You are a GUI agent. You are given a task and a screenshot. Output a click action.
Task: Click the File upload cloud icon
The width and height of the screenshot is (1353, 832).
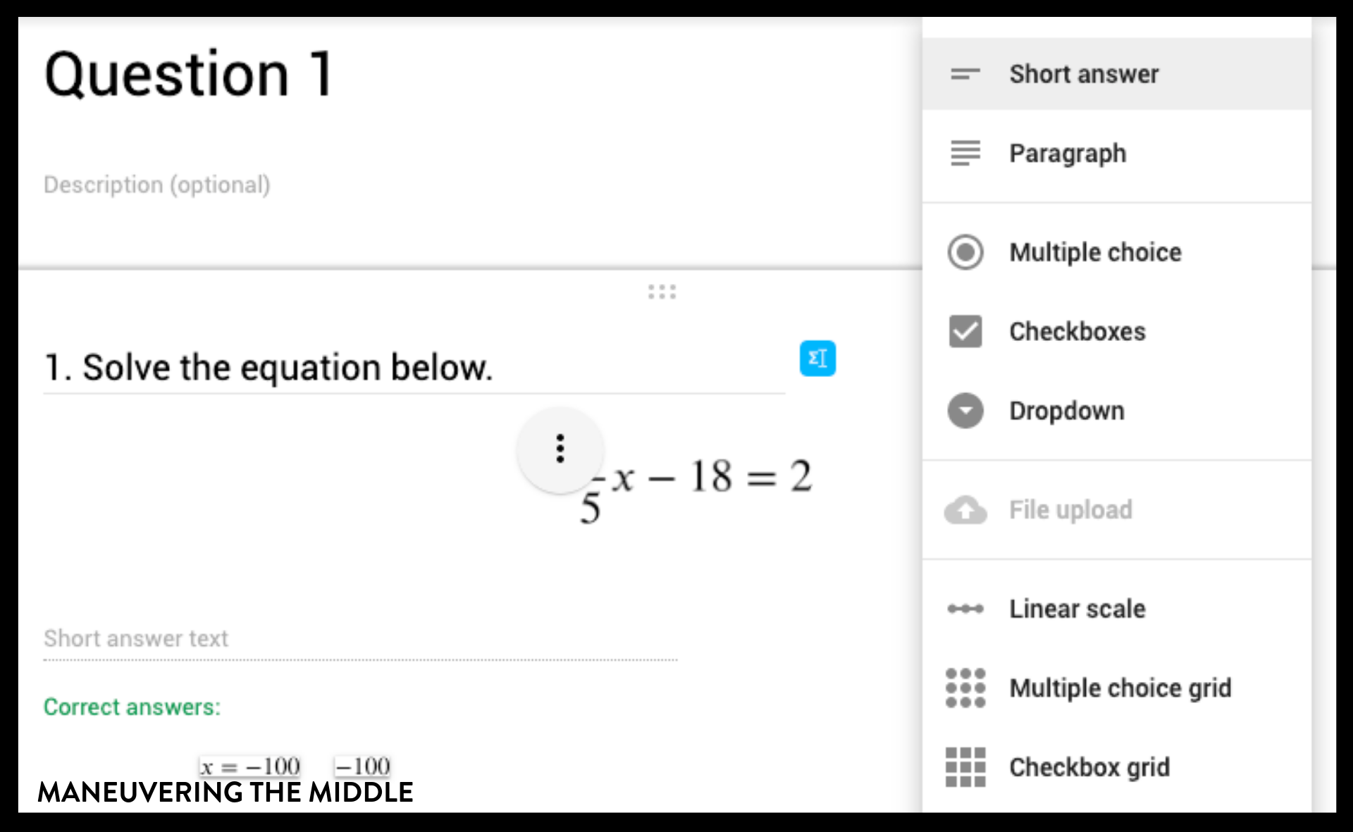(x=965, y=510)
